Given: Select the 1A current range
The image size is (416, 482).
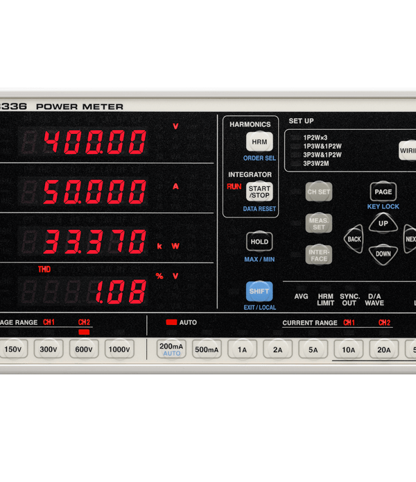Looking at the screenshot, I should click(243, 349).
